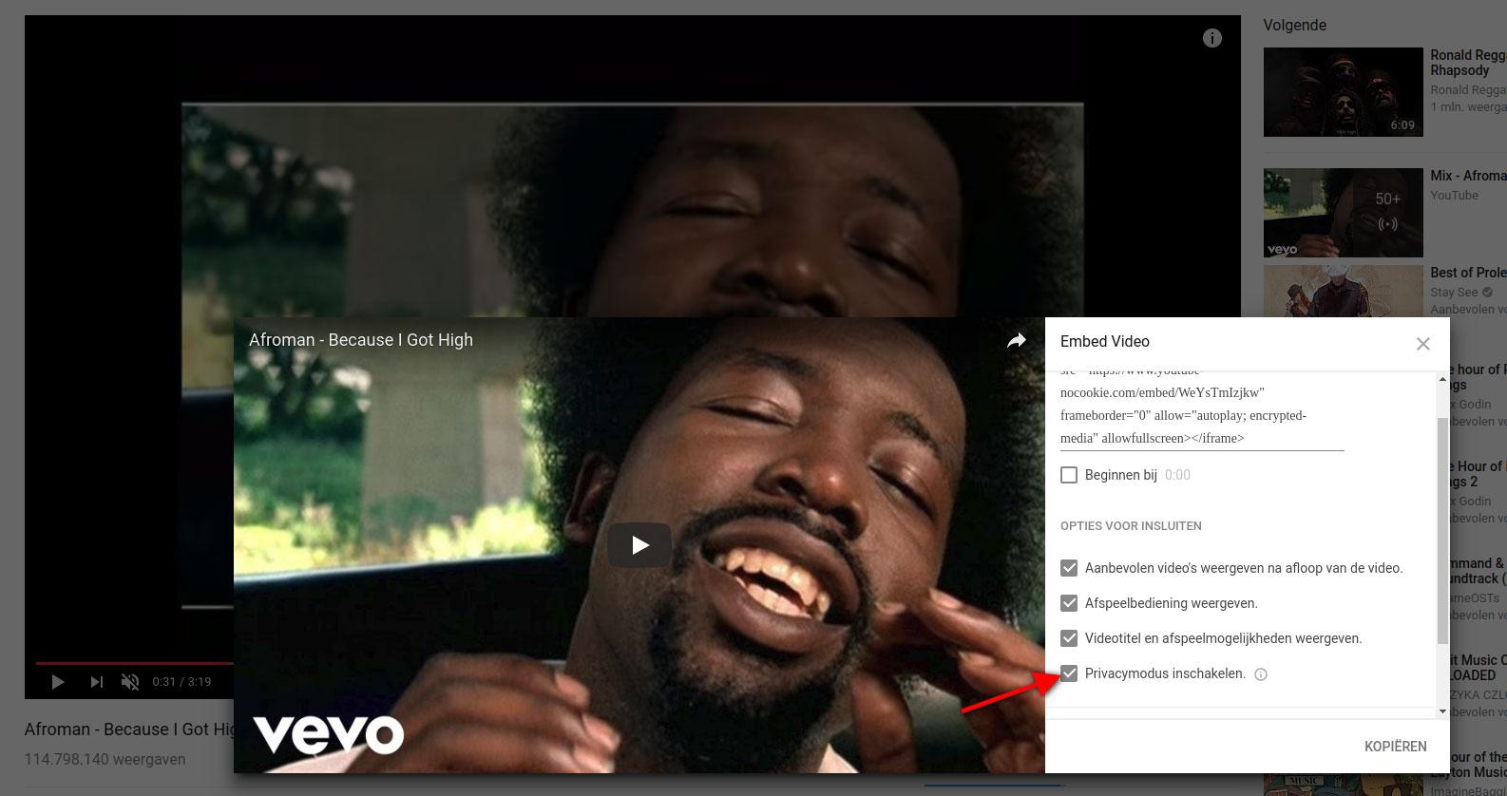Click the scroll up arrow in the embed panel

coord(1442,379)
